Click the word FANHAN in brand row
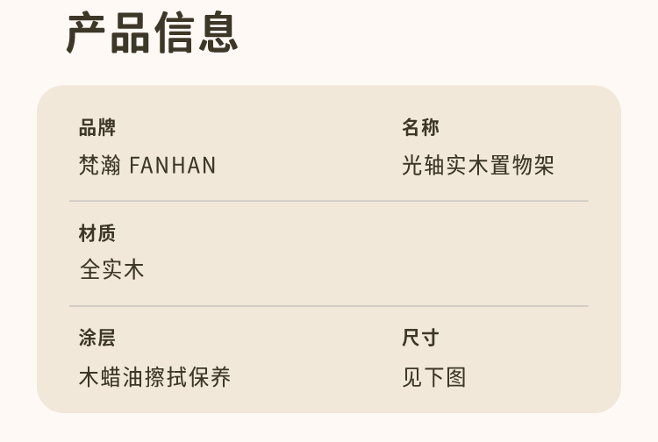Image resolution: width=658 pixels, height=442 pixels. click(173, 165)
